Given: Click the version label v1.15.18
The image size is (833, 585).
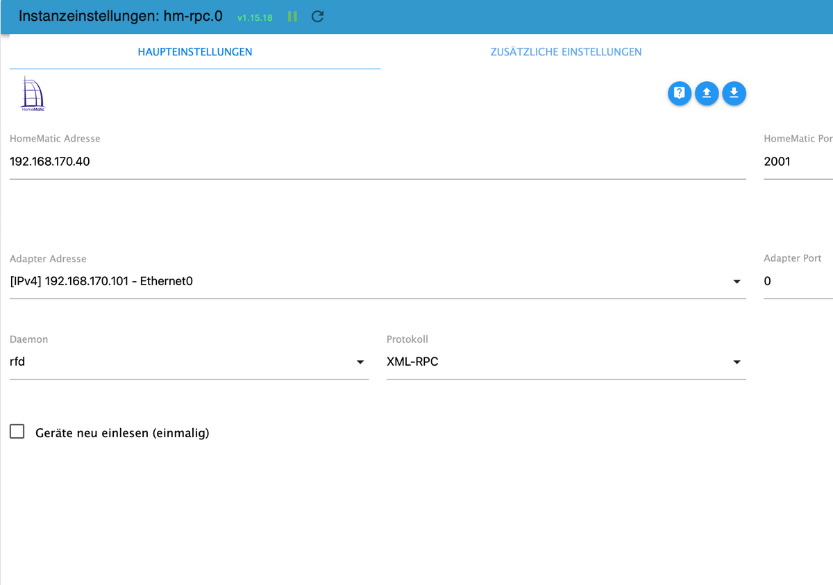Looking at the screenshot, I should 255,17.
